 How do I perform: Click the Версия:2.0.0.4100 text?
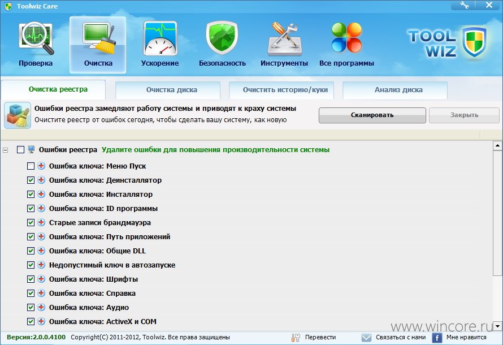(x=36, y=337)
